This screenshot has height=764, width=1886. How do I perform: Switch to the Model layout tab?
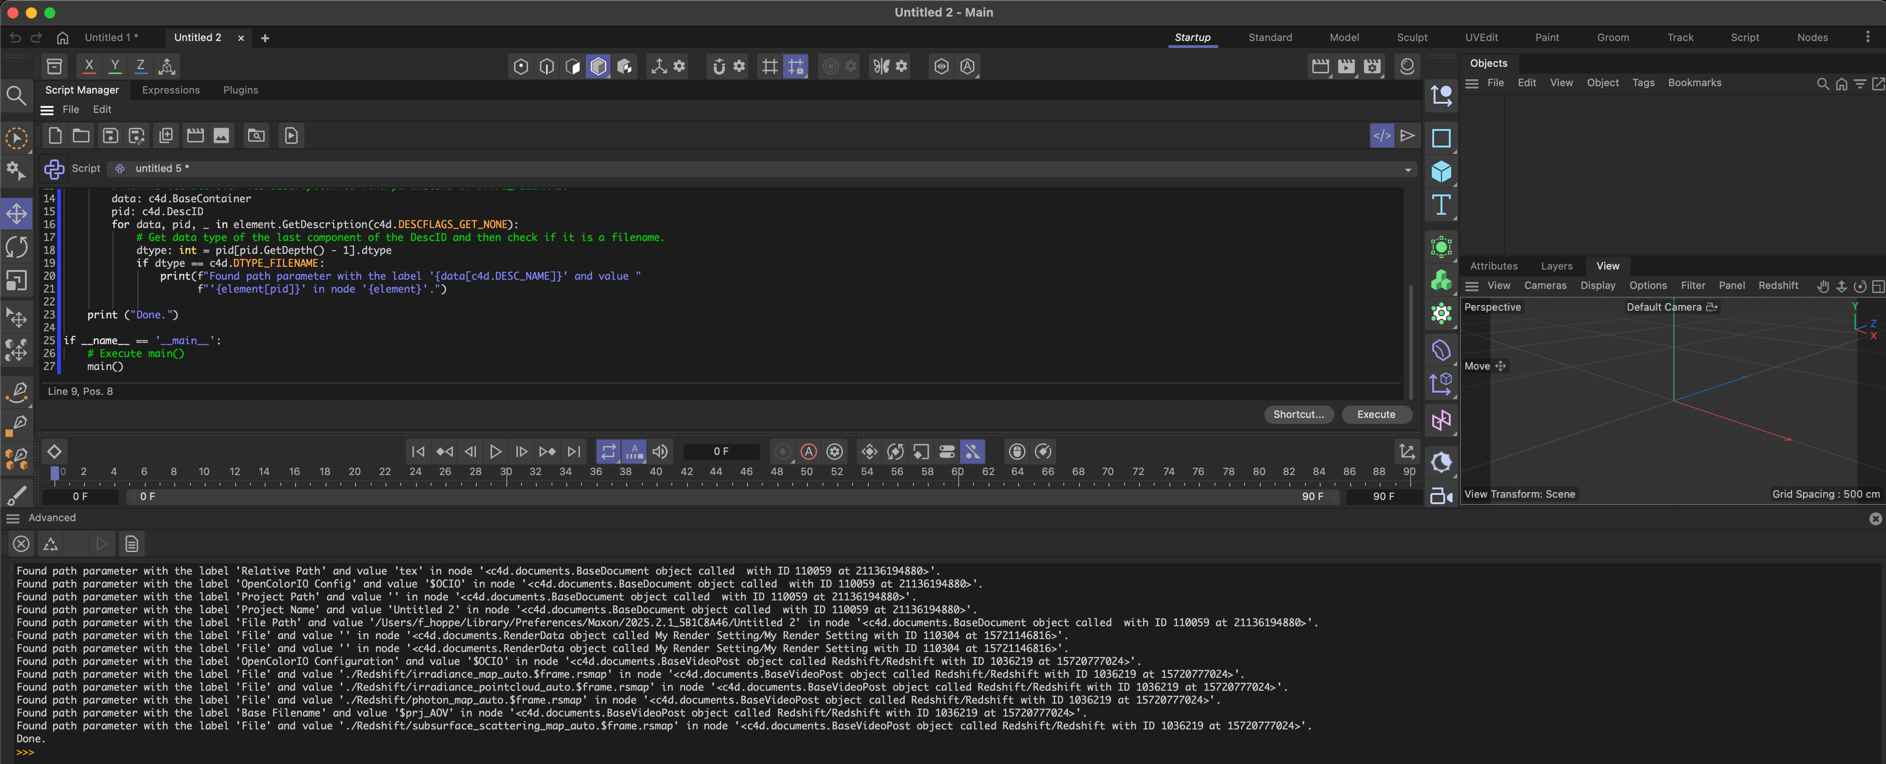click(1344, 37)
